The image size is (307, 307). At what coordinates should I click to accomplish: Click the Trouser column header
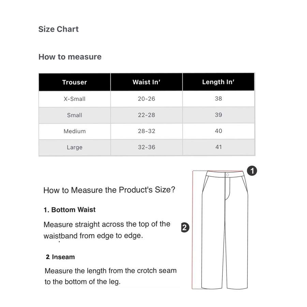[x=74, y=82]
